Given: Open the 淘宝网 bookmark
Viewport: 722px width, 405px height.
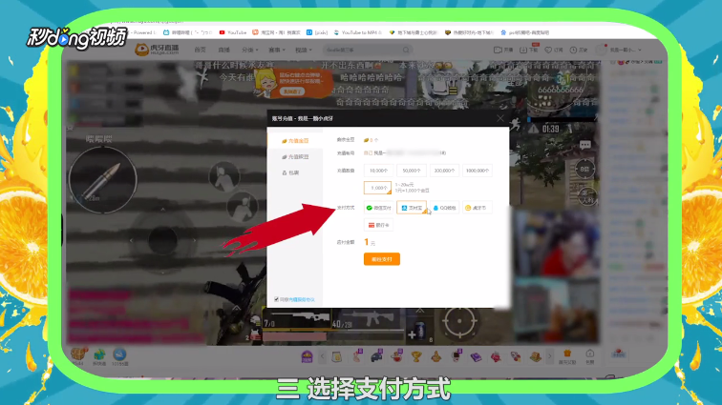Looking at the screenshot, I should (276, 32).
